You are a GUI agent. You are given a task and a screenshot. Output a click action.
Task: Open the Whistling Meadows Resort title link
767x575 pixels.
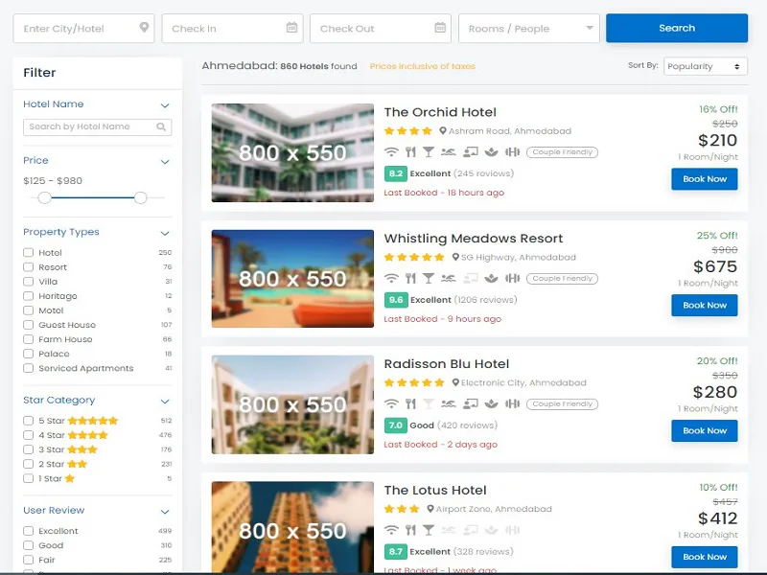pos(473,239)
